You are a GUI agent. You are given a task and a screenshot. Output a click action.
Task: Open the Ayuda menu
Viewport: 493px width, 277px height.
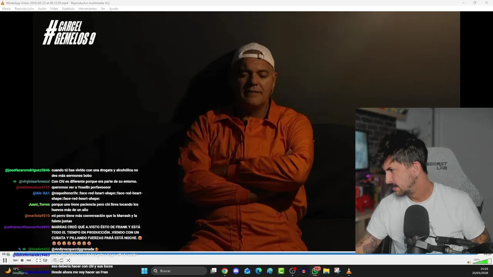(x=113, y=8)
